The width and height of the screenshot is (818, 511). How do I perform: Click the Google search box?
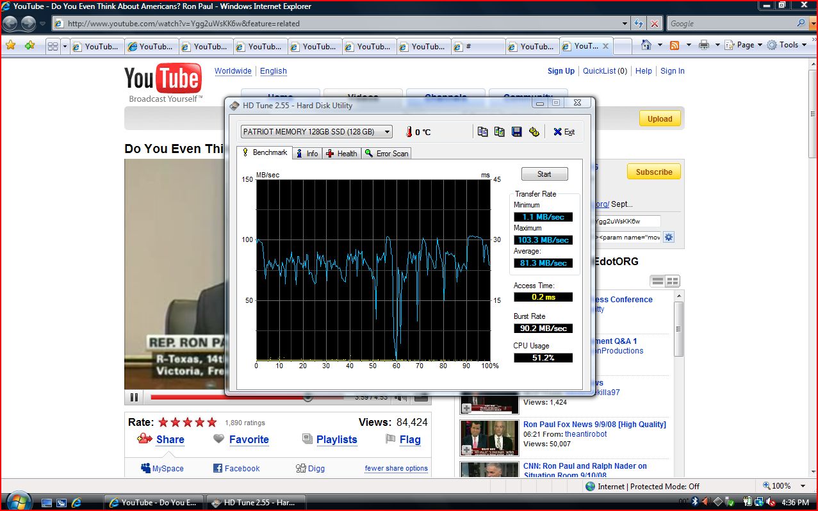730,24
